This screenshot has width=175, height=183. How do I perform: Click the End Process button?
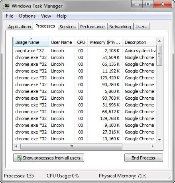144,158
